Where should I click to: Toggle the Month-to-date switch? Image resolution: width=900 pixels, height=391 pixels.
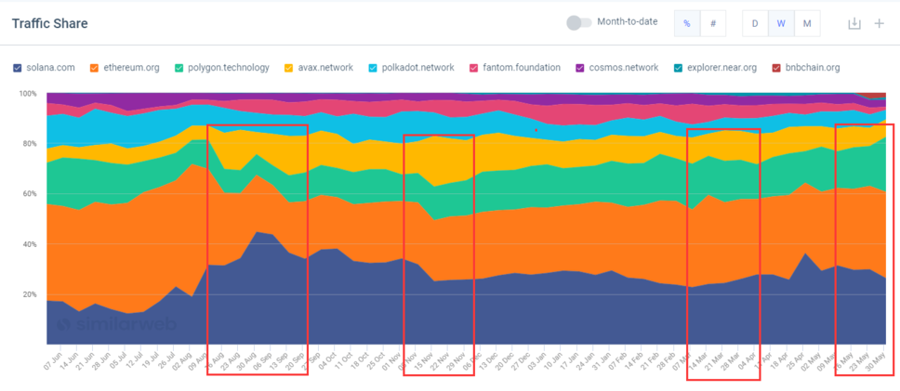(578, 22)
